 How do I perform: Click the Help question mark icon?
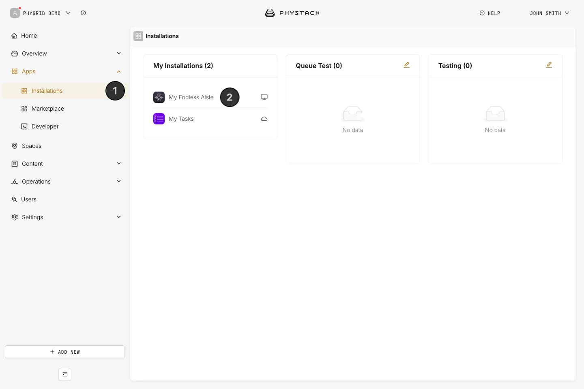point(482,13)
